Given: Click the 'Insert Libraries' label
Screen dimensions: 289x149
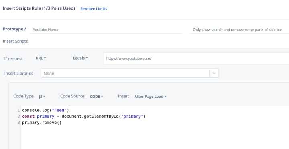Looking at the screenshot, I should coord(19,74).
